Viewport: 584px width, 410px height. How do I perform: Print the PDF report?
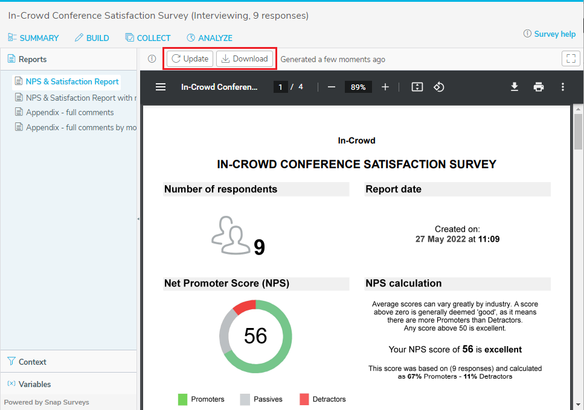pyautogui.click(x=539, y=87)
